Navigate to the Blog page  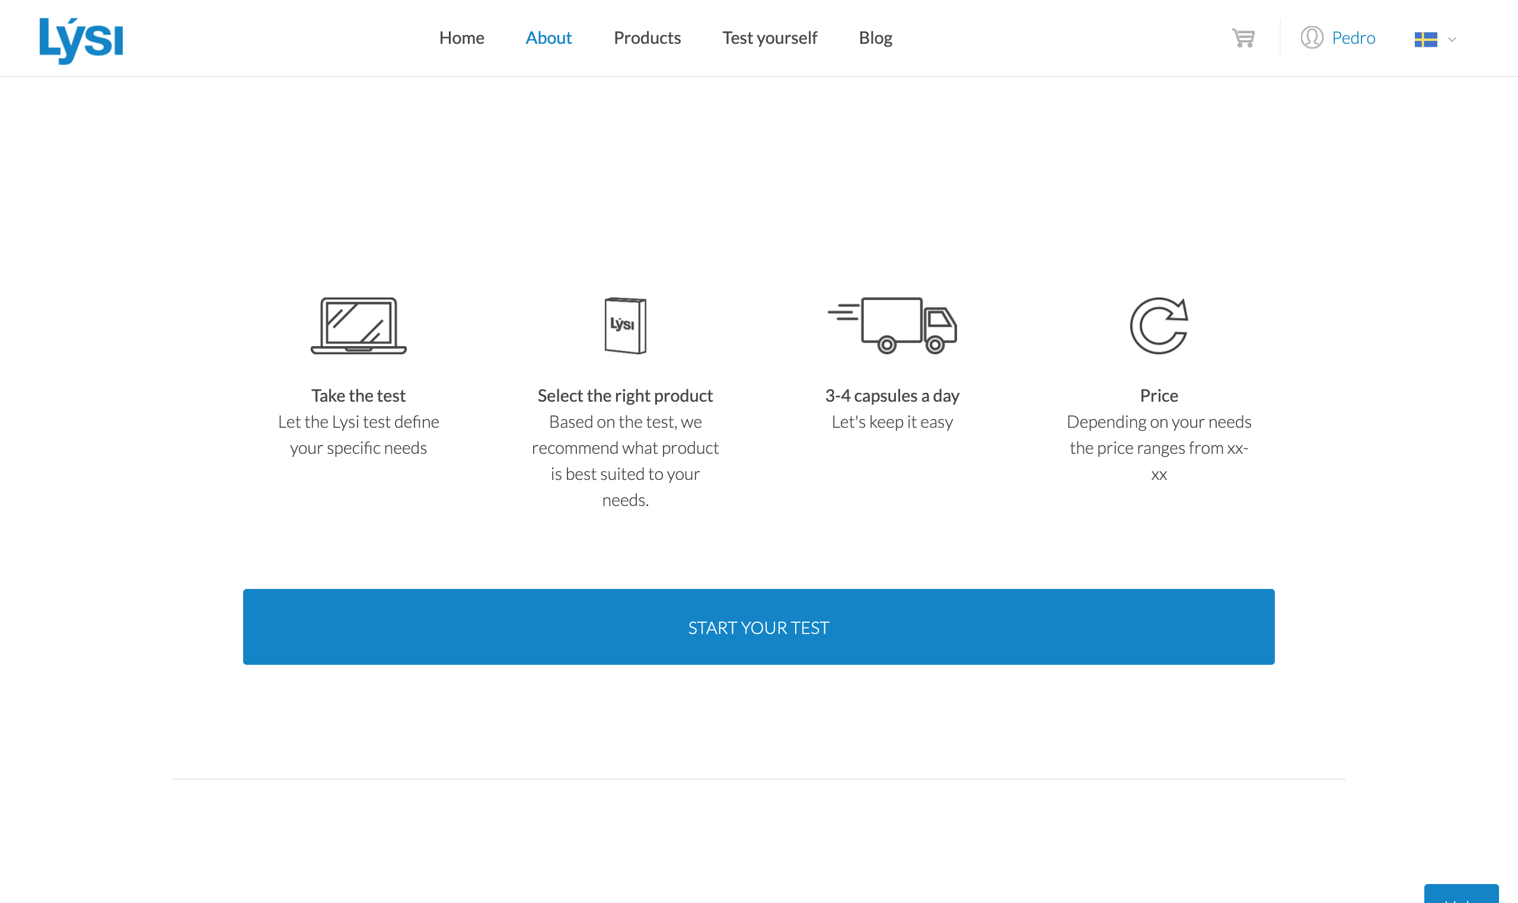pyautogui.click(x=875, y=38)
